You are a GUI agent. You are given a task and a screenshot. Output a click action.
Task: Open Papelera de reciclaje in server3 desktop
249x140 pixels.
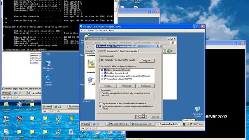click(197, 112)
